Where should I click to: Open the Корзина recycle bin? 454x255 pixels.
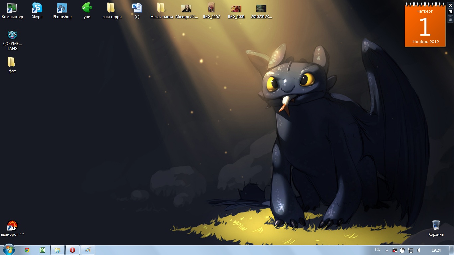436,228
